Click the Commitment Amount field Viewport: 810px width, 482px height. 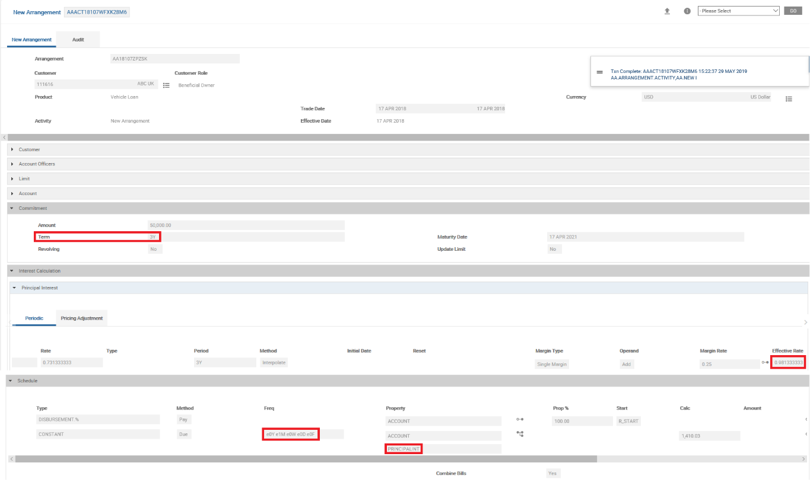[246, 225]
